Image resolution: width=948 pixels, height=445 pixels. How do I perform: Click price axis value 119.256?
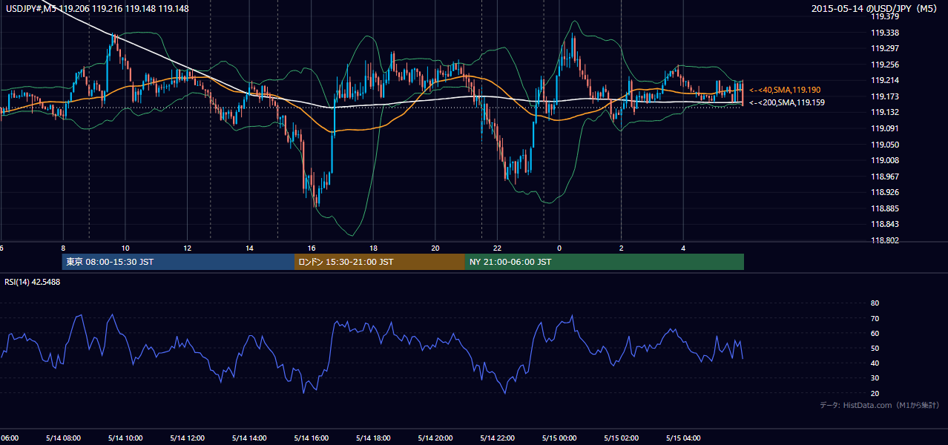pos(884,65)
